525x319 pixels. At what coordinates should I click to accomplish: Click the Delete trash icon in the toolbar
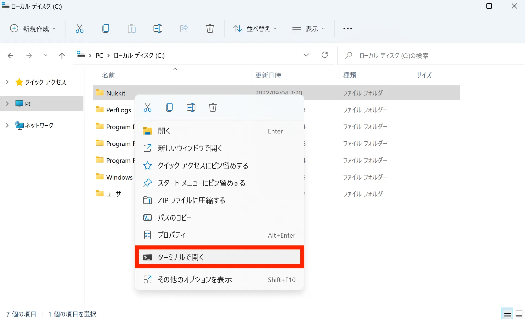click(210, 28)
